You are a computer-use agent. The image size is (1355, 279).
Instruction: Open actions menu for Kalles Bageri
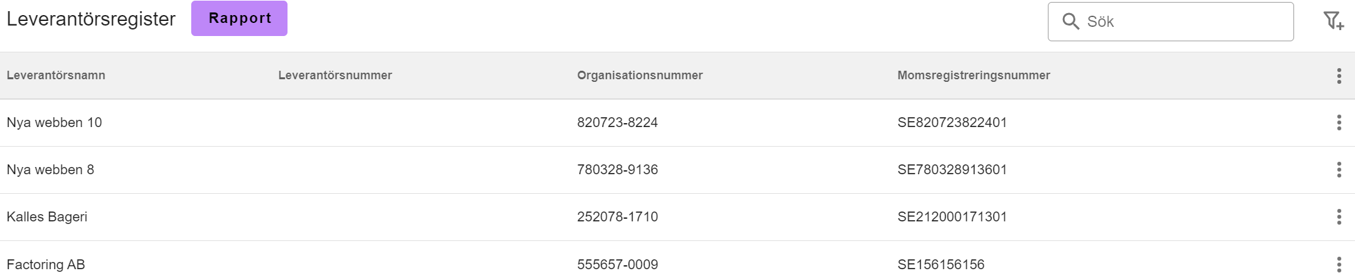point(1339,217)
